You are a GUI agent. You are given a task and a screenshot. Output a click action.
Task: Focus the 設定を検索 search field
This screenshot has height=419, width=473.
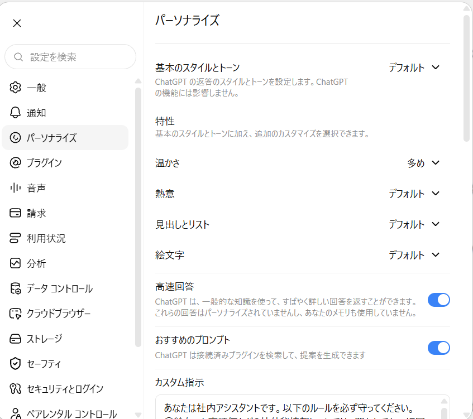point(70,57)
